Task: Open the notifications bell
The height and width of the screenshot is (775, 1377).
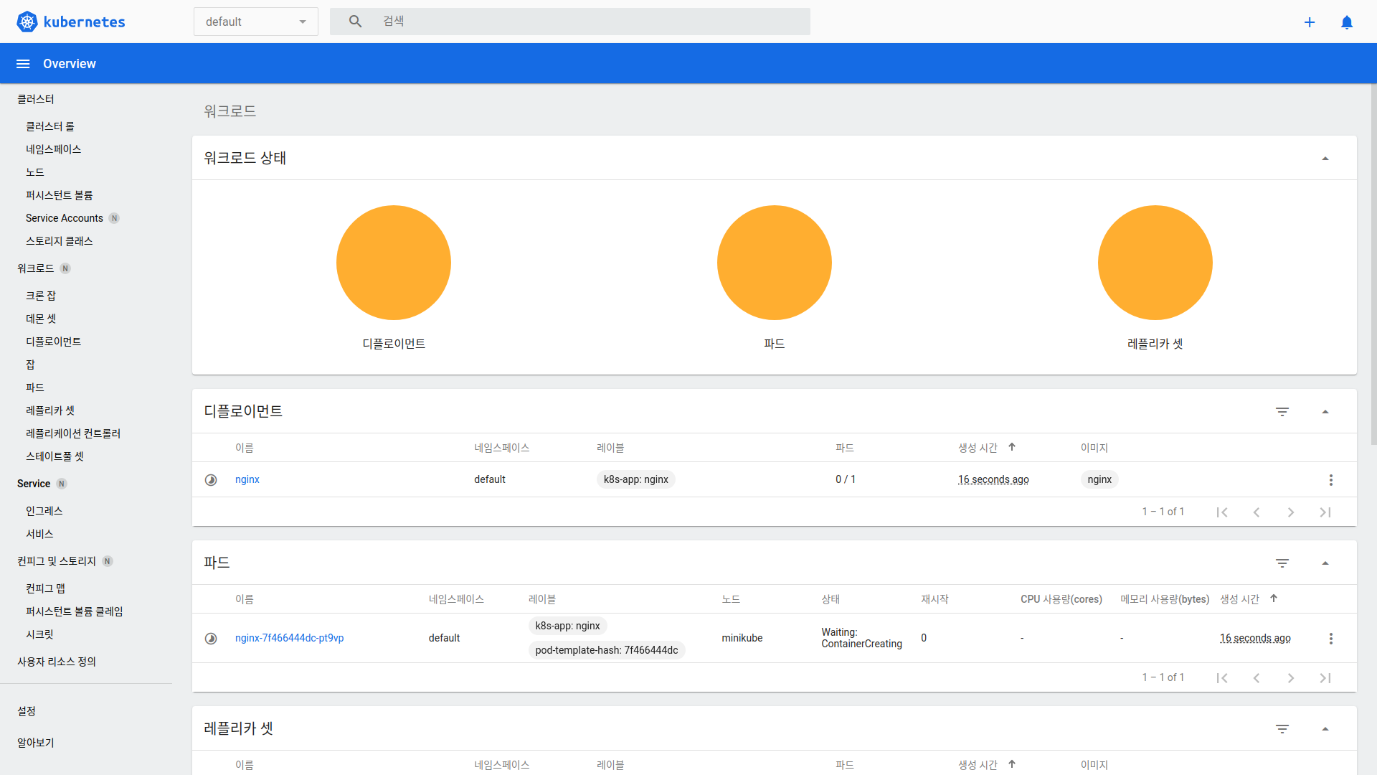Action: coord(1347,22)
